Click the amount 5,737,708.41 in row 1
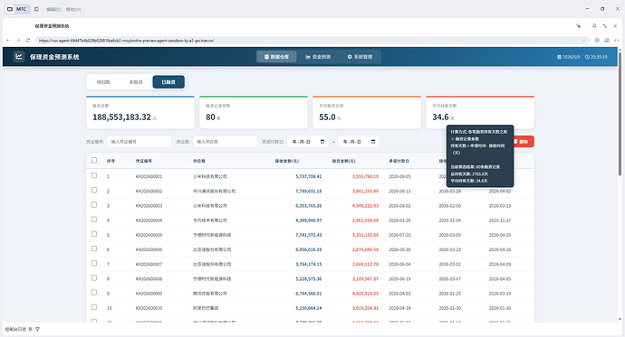This screenshot has height=337, width=625. point(309,176)
